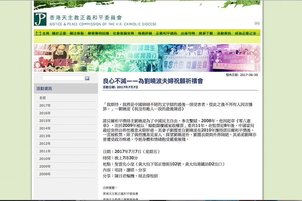
Task: Click the search magnifier icon in sidebar
Action: tap(87, 78)
